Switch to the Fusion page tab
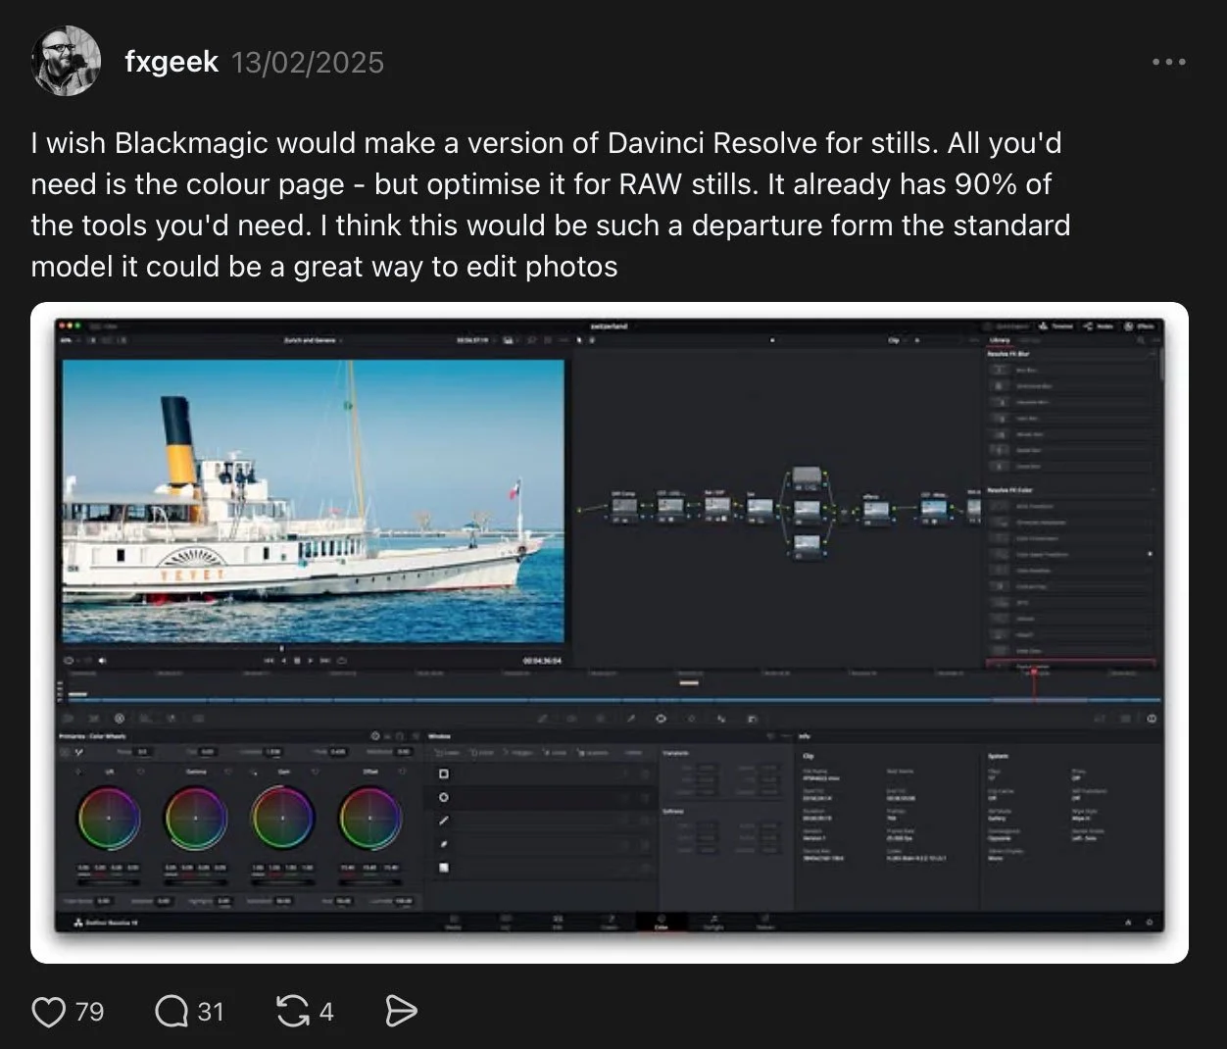 coord(610,923)
